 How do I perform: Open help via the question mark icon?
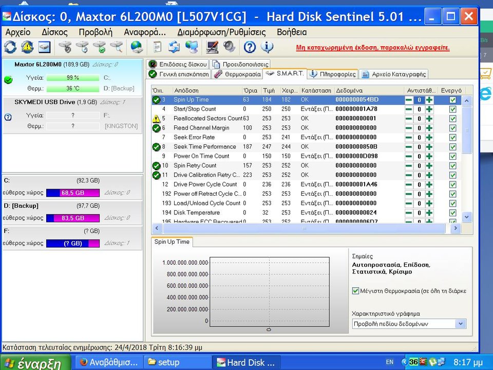point(250,47)
